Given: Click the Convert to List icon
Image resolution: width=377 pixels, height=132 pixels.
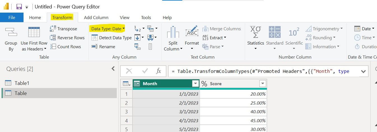Looking at the screenshot, I should pos(150,47).
